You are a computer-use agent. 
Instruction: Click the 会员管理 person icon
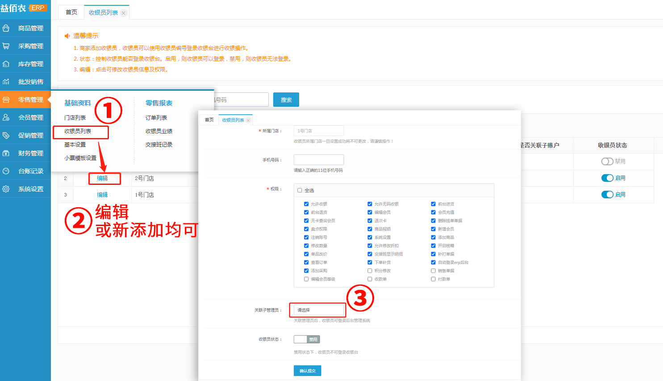tap(6, 117)
